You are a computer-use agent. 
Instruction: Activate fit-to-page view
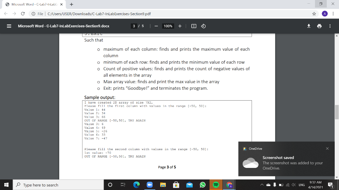[x=194, y=26]
